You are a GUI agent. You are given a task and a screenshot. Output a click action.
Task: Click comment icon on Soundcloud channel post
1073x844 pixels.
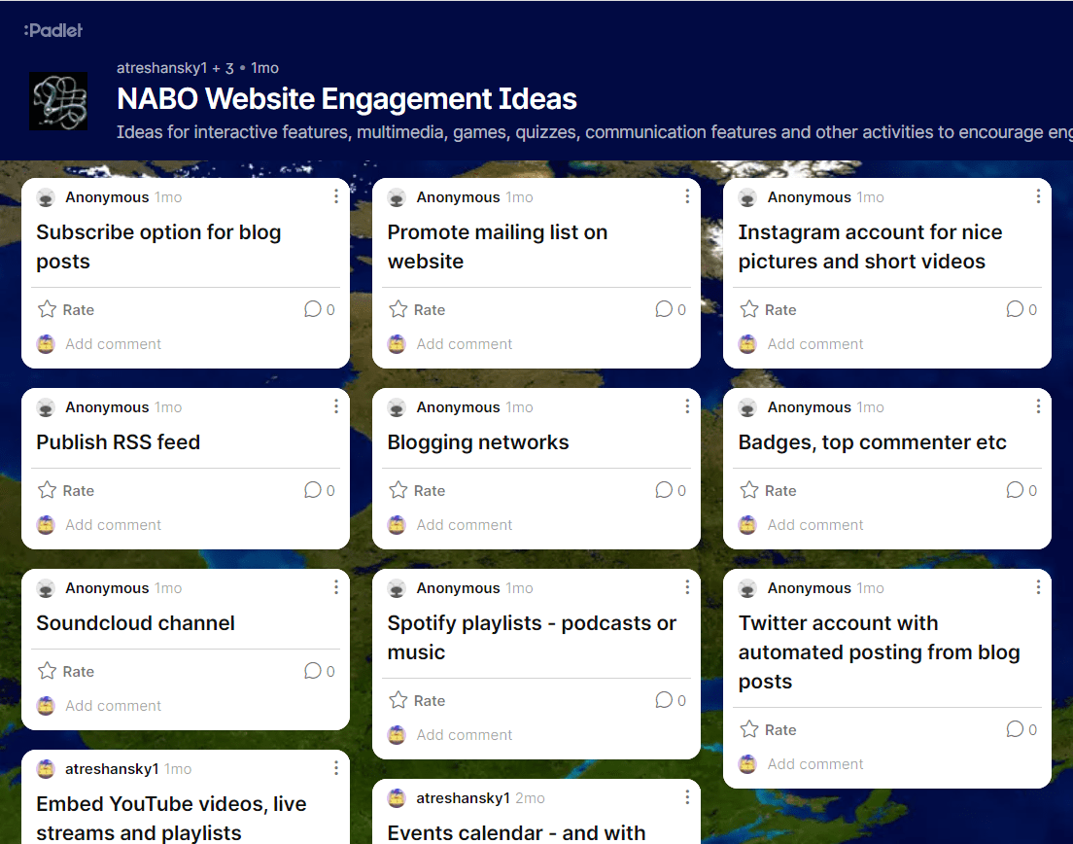[313, 671]
